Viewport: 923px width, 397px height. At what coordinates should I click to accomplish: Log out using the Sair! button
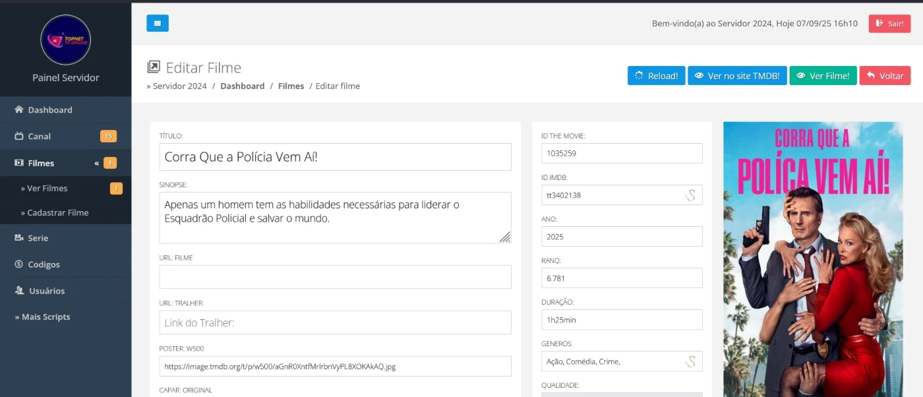[889, 23]
